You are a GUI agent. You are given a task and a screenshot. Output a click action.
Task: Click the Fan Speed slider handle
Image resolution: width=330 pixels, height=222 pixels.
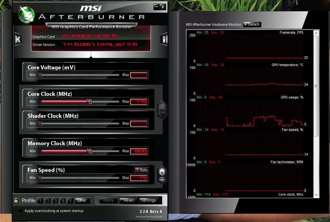(x=40, y=178)
